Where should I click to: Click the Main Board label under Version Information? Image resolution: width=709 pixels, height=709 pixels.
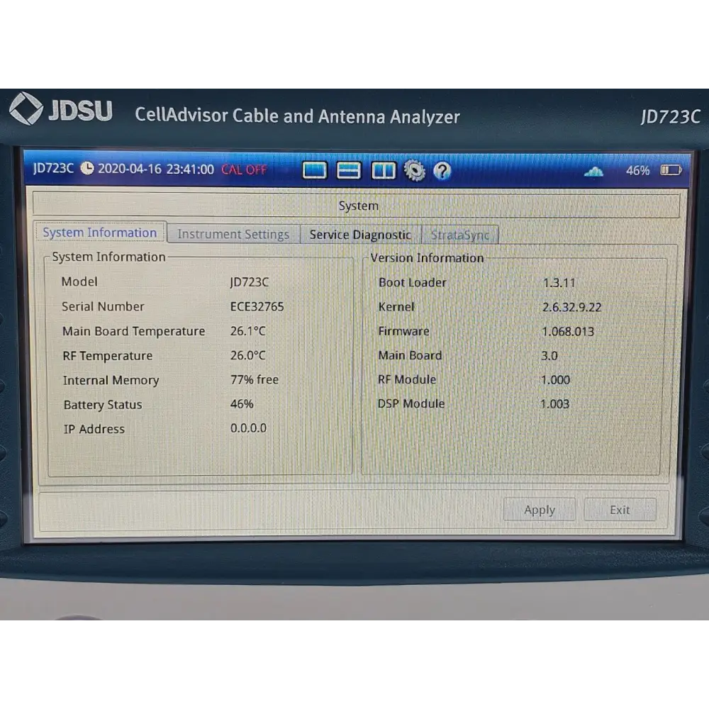[410, 355]
